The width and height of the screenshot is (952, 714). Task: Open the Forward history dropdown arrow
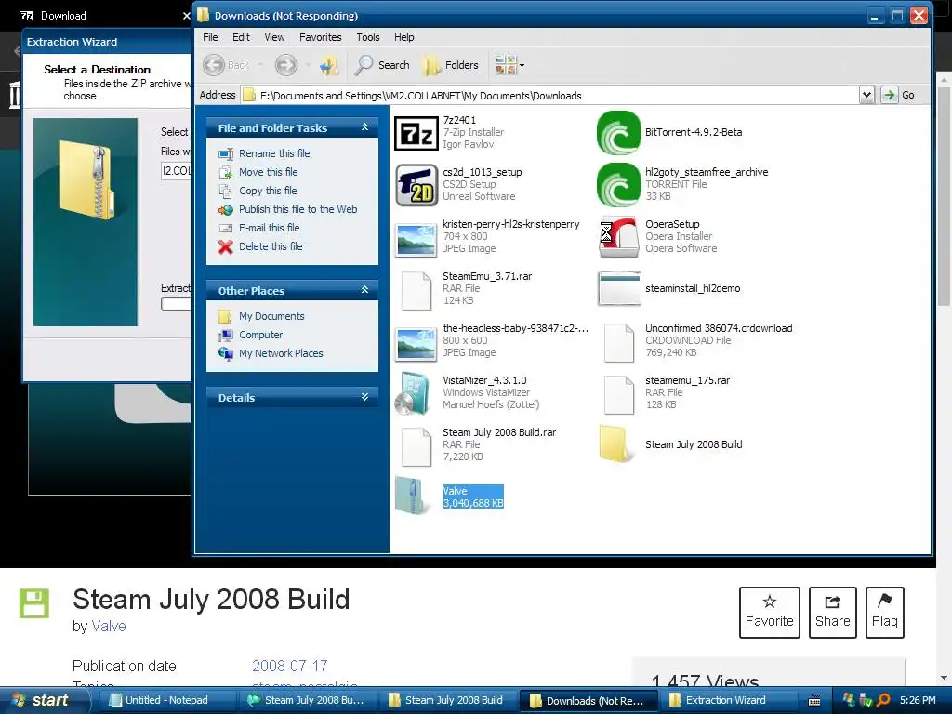[x=308, y=65]
